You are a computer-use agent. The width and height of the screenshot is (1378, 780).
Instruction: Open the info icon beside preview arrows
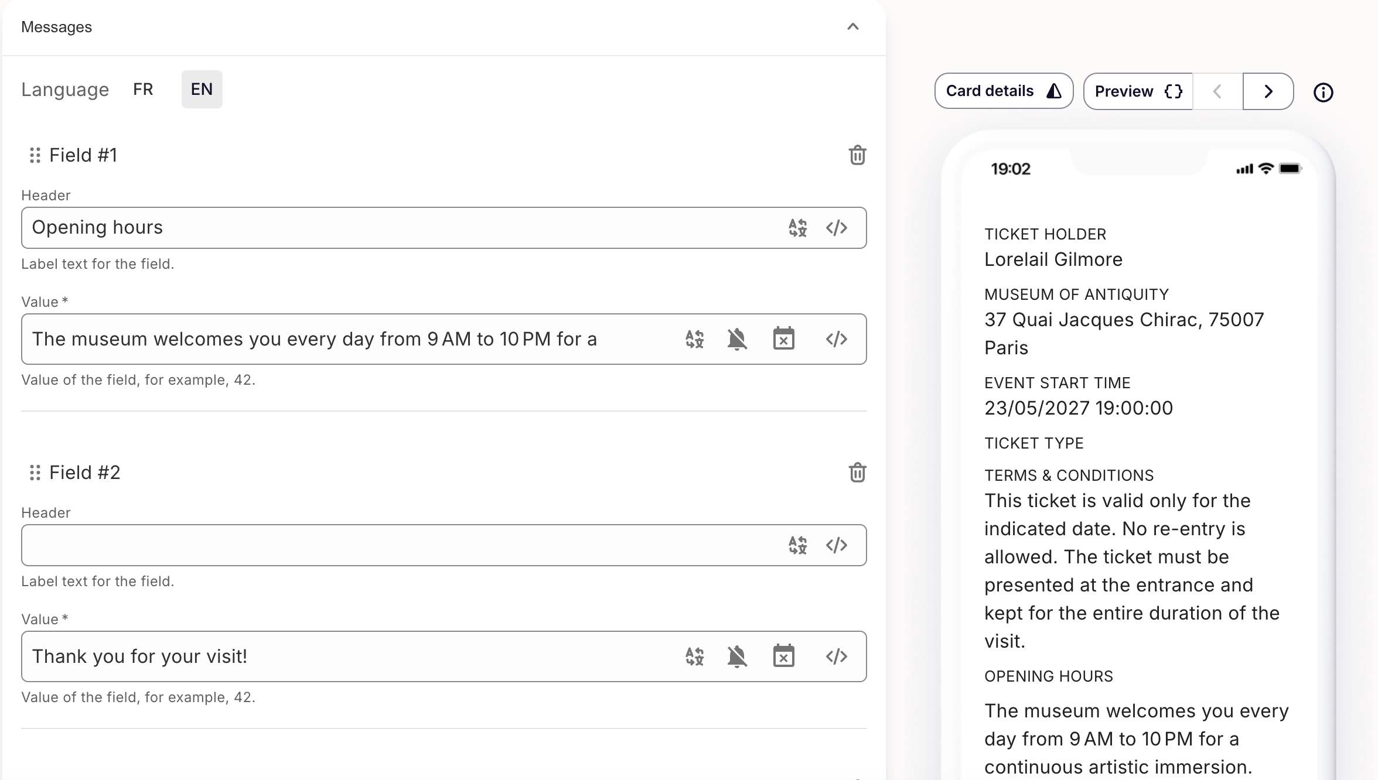[1323, 93]
